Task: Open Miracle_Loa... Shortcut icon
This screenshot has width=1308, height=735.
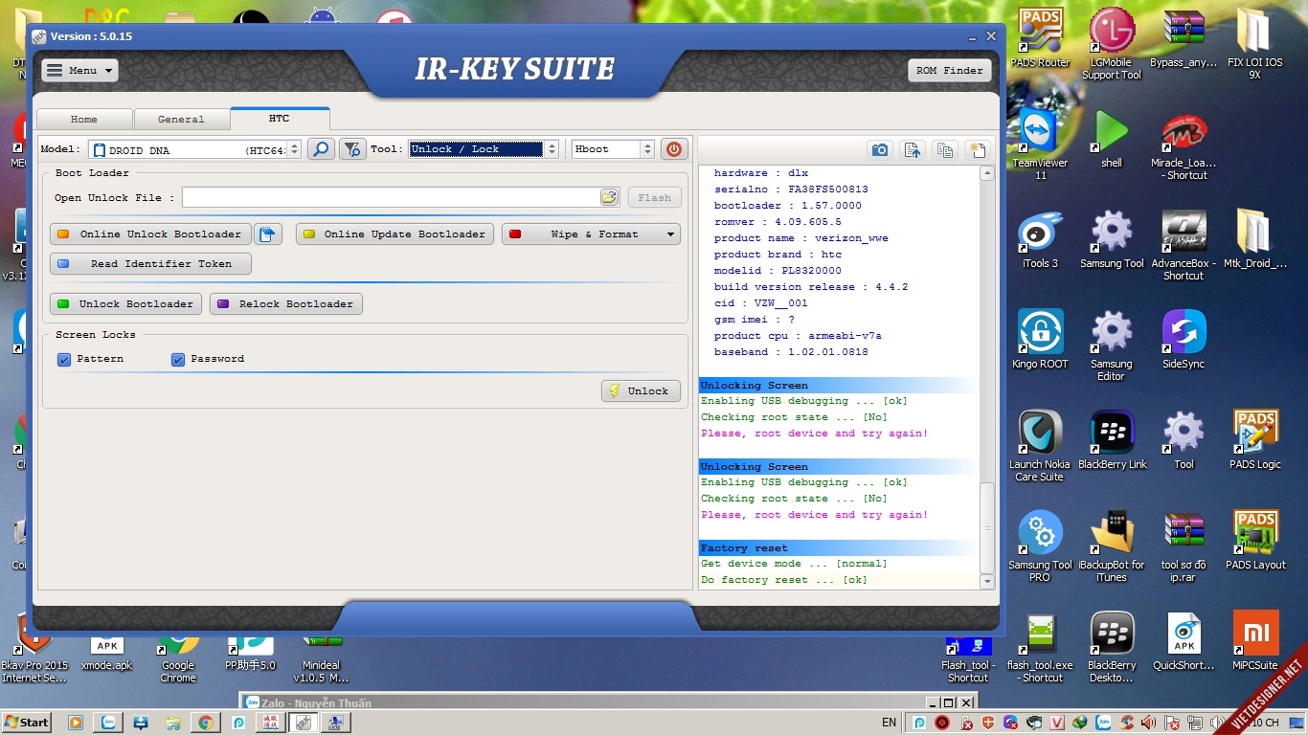Action: coord(1184,145)
